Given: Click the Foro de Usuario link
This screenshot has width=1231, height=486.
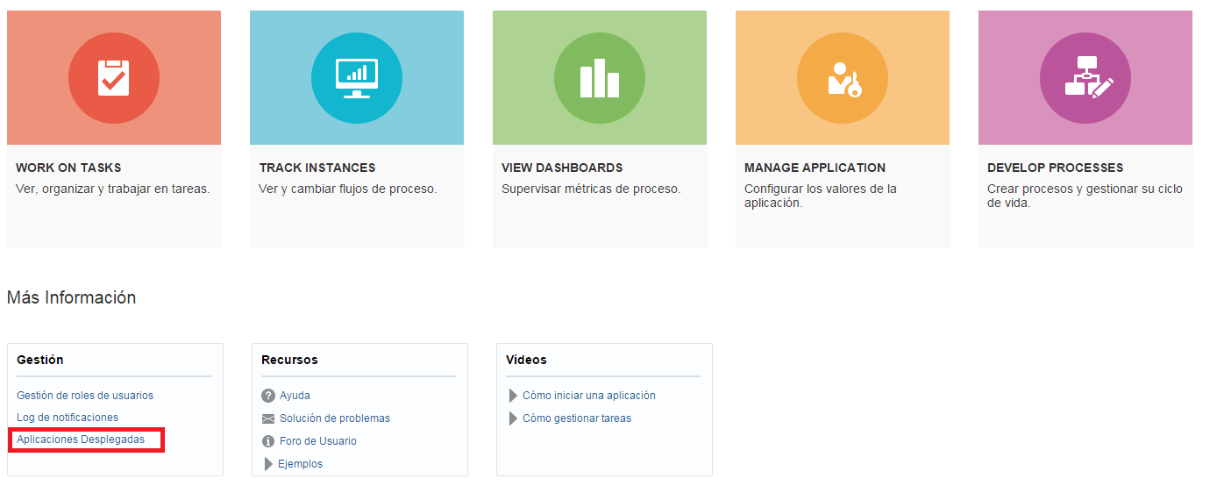Looking at the screenshot, I should 318,441.
